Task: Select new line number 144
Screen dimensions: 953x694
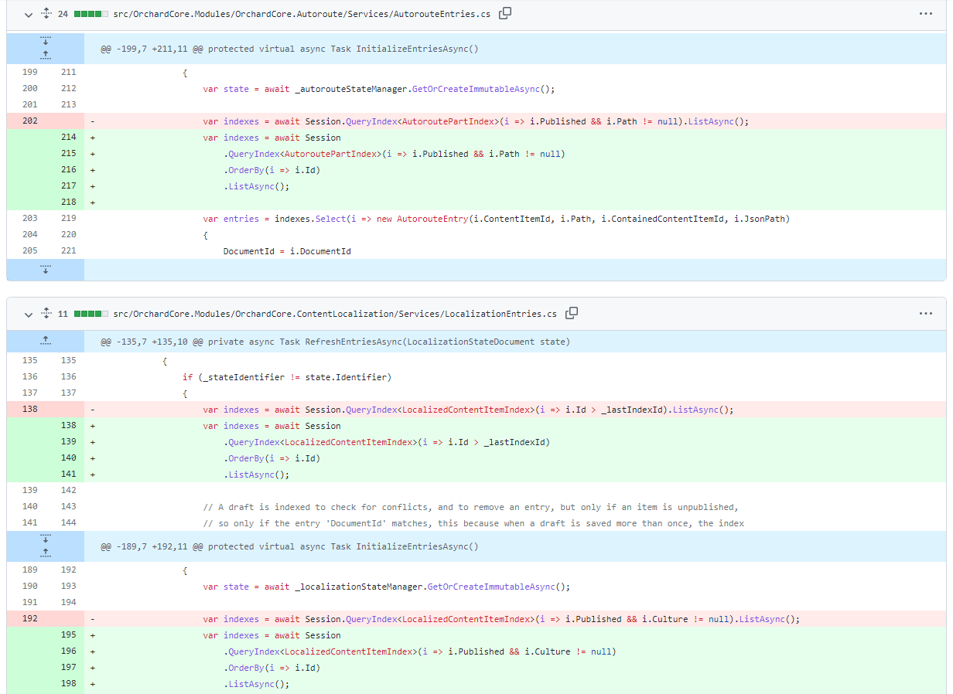Action: point(68,523)
